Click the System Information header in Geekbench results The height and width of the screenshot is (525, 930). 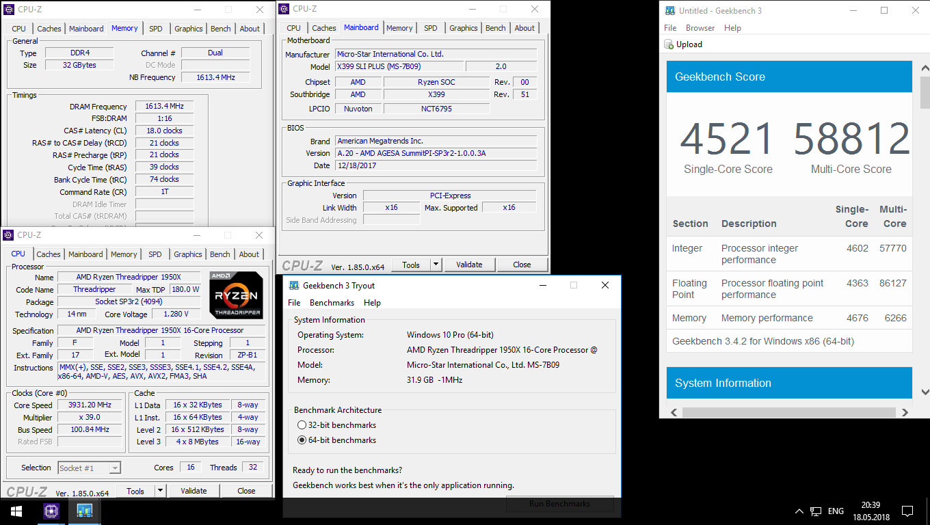coord(789,383)
